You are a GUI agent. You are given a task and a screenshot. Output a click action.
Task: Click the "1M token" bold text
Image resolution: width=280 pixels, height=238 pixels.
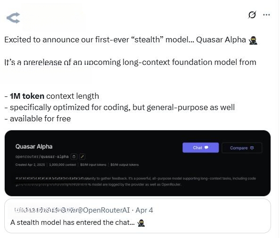click(27, 96)
